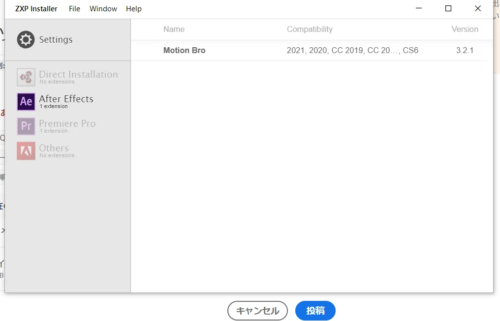Click Motion Bro compatibility list text

[x=352, y=50]
